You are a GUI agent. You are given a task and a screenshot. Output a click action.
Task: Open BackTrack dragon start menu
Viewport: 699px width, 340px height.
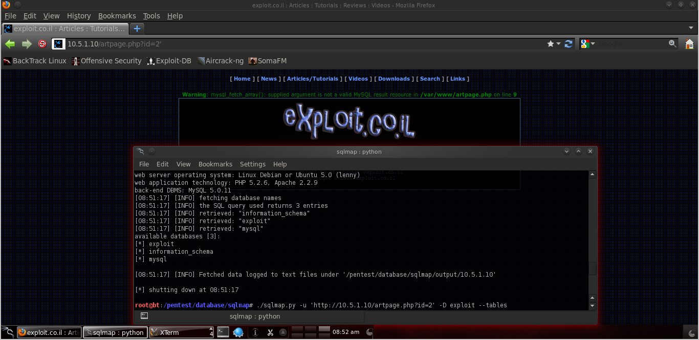click(8, 332)
